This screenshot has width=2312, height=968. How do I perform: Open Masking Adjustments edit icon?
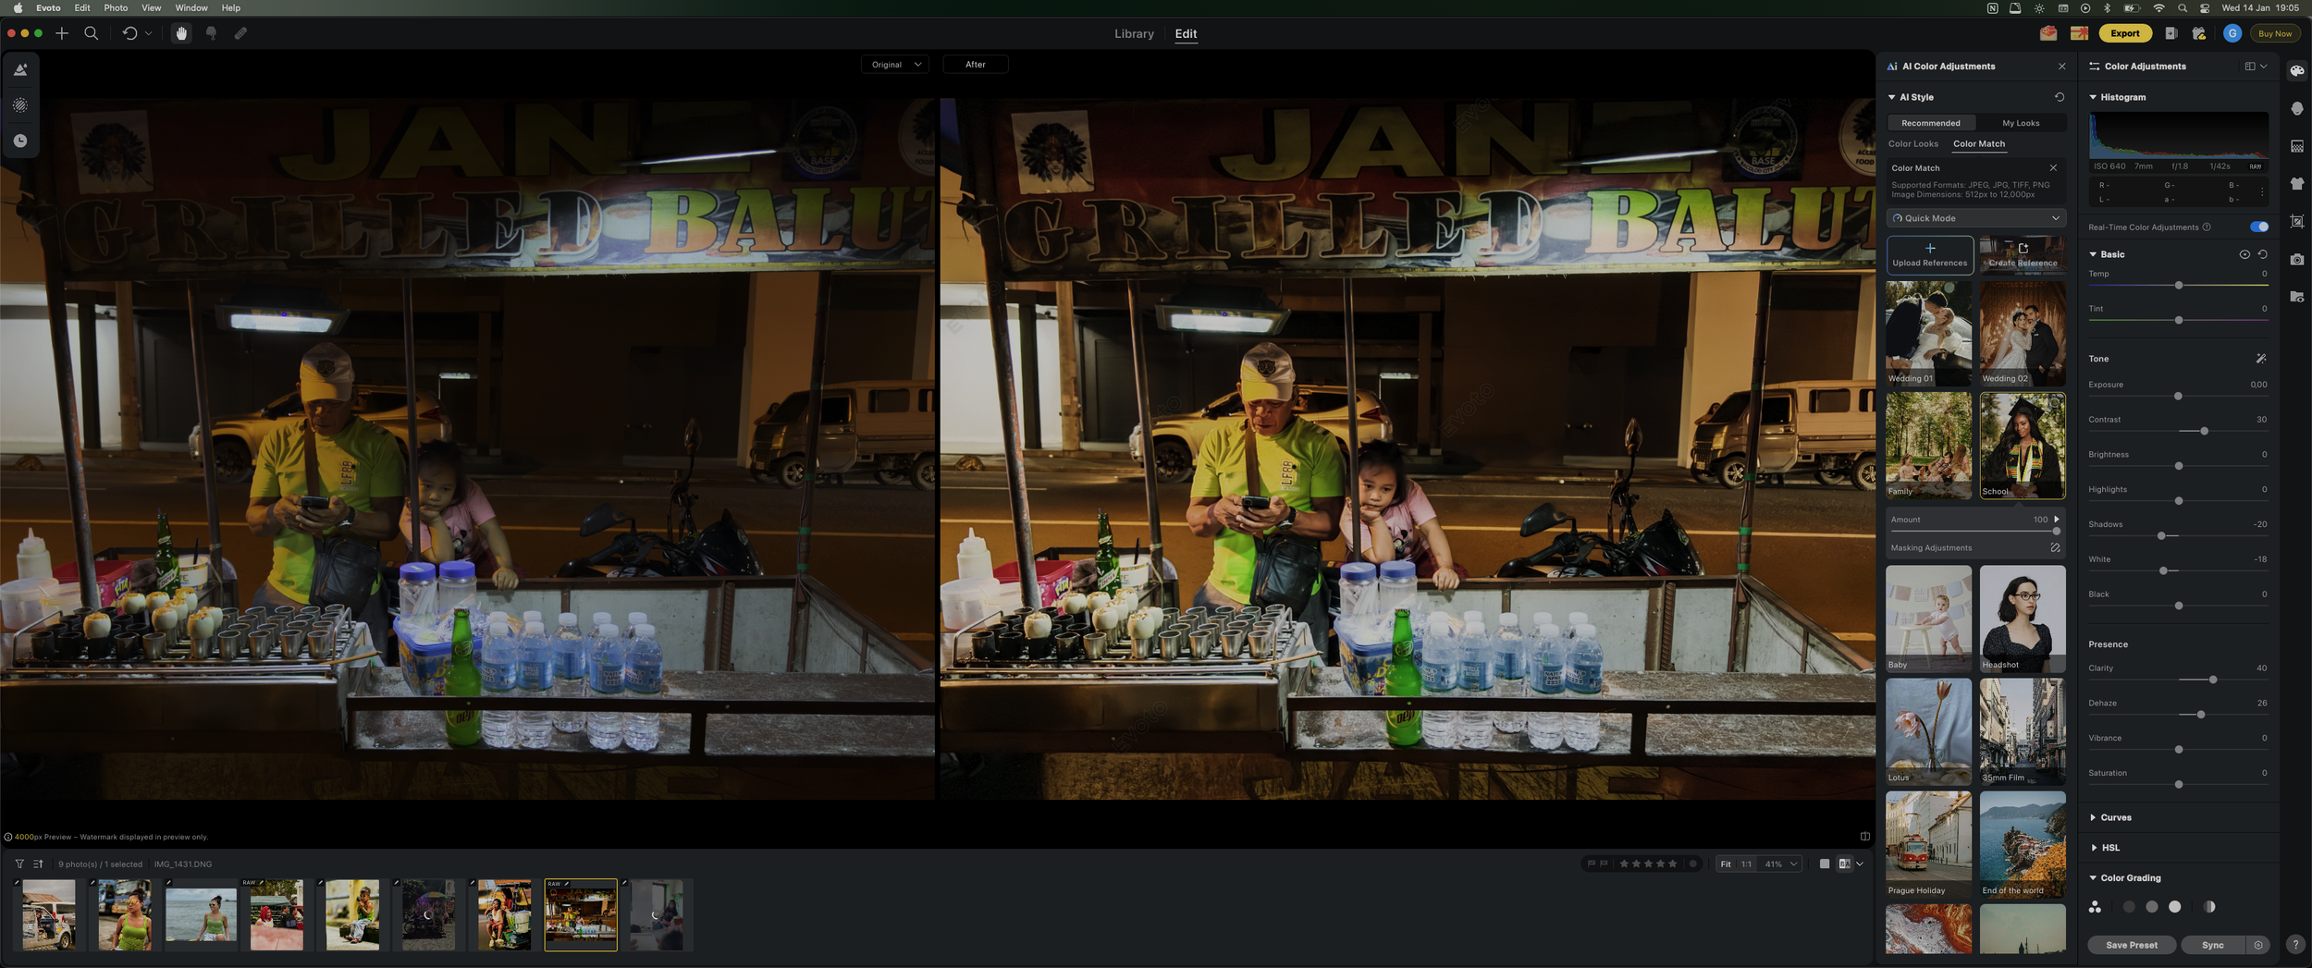2055,548
